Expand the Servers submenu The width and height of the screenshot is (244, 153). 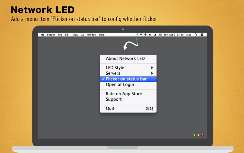click(128, 73)
